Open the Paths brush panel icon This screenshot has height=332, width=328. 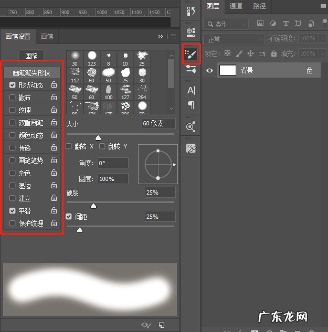(191, 148)
